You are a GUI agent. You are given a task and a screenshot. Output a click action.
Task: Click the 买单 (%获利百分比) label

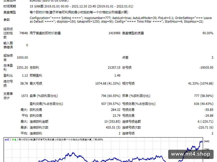point(136,96)
